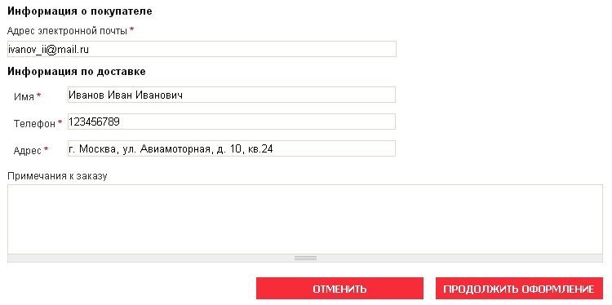Click the Адрес электронной почты label

[x=67, y=31]
